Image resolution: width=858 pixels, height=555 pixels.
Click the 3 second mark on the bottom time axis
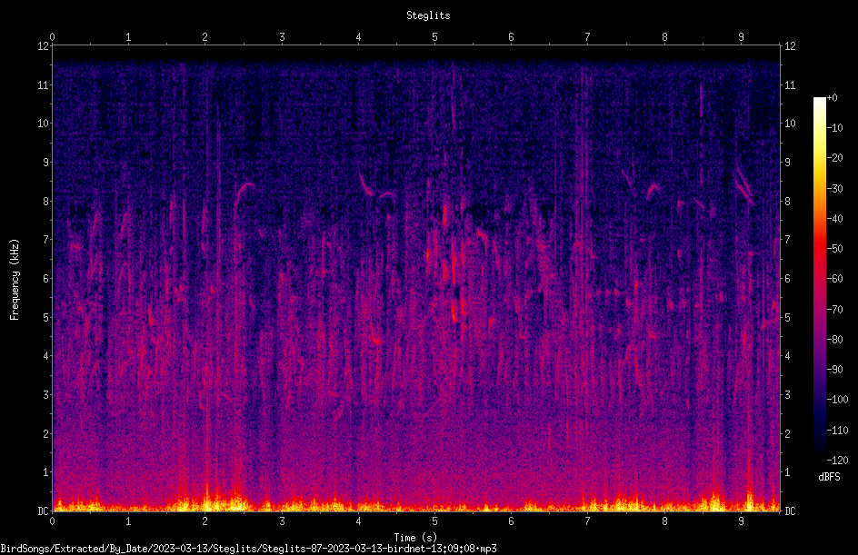(282, 521)
